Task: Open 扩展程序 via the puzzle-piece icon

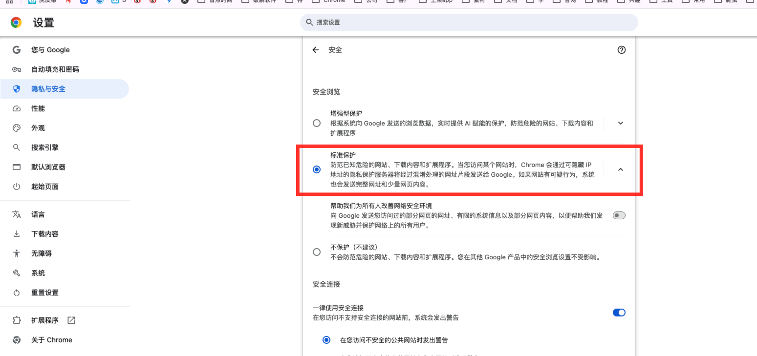Action: click(17, 320)
